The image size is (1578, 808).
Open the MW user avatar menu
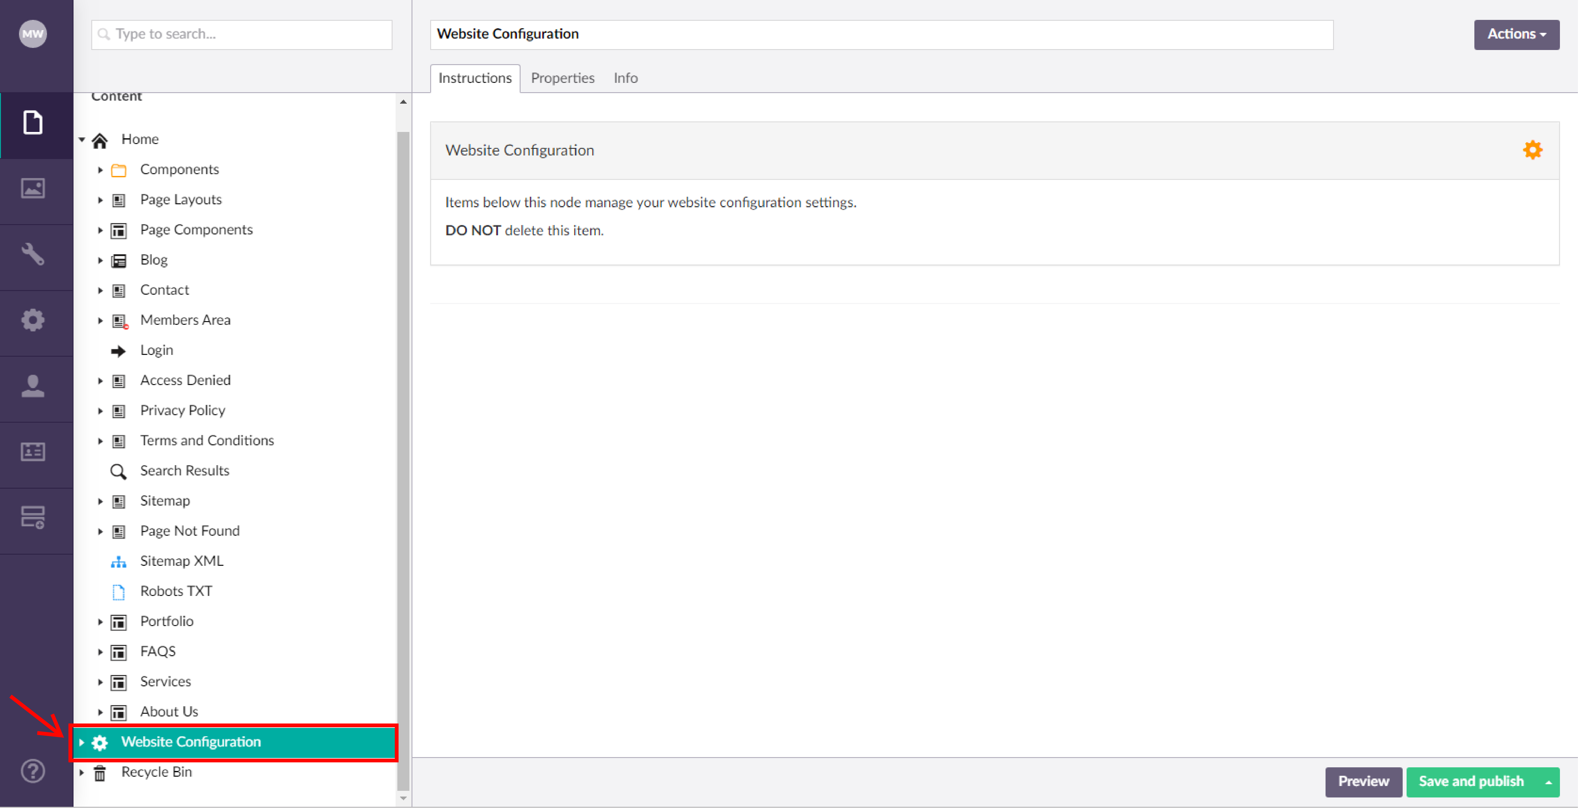[33, 34]
